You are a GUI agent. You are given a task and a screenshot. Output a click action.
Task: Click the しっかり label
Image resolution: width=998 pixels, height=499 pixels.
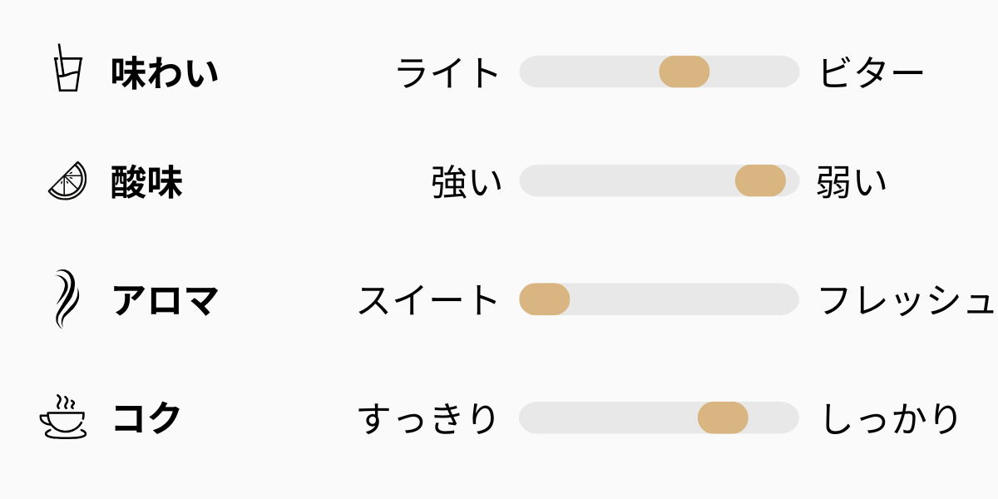(x=891, y=418)
